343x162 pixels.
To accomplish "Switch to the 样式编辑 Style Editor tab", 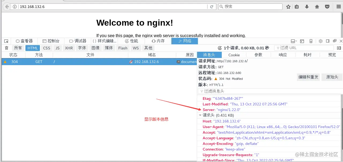I will 104,41.
